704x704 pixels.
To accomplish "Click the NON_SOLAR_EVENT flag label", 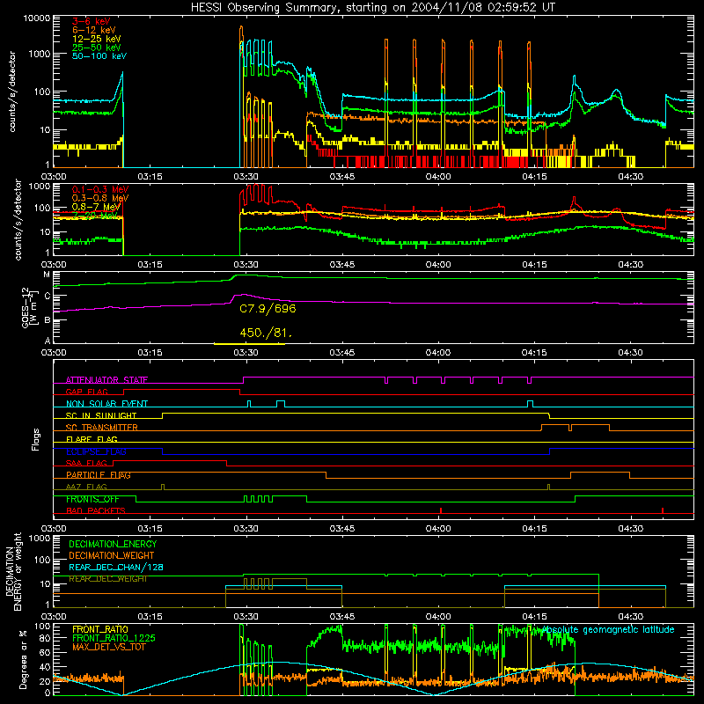I will pos(106,404).
